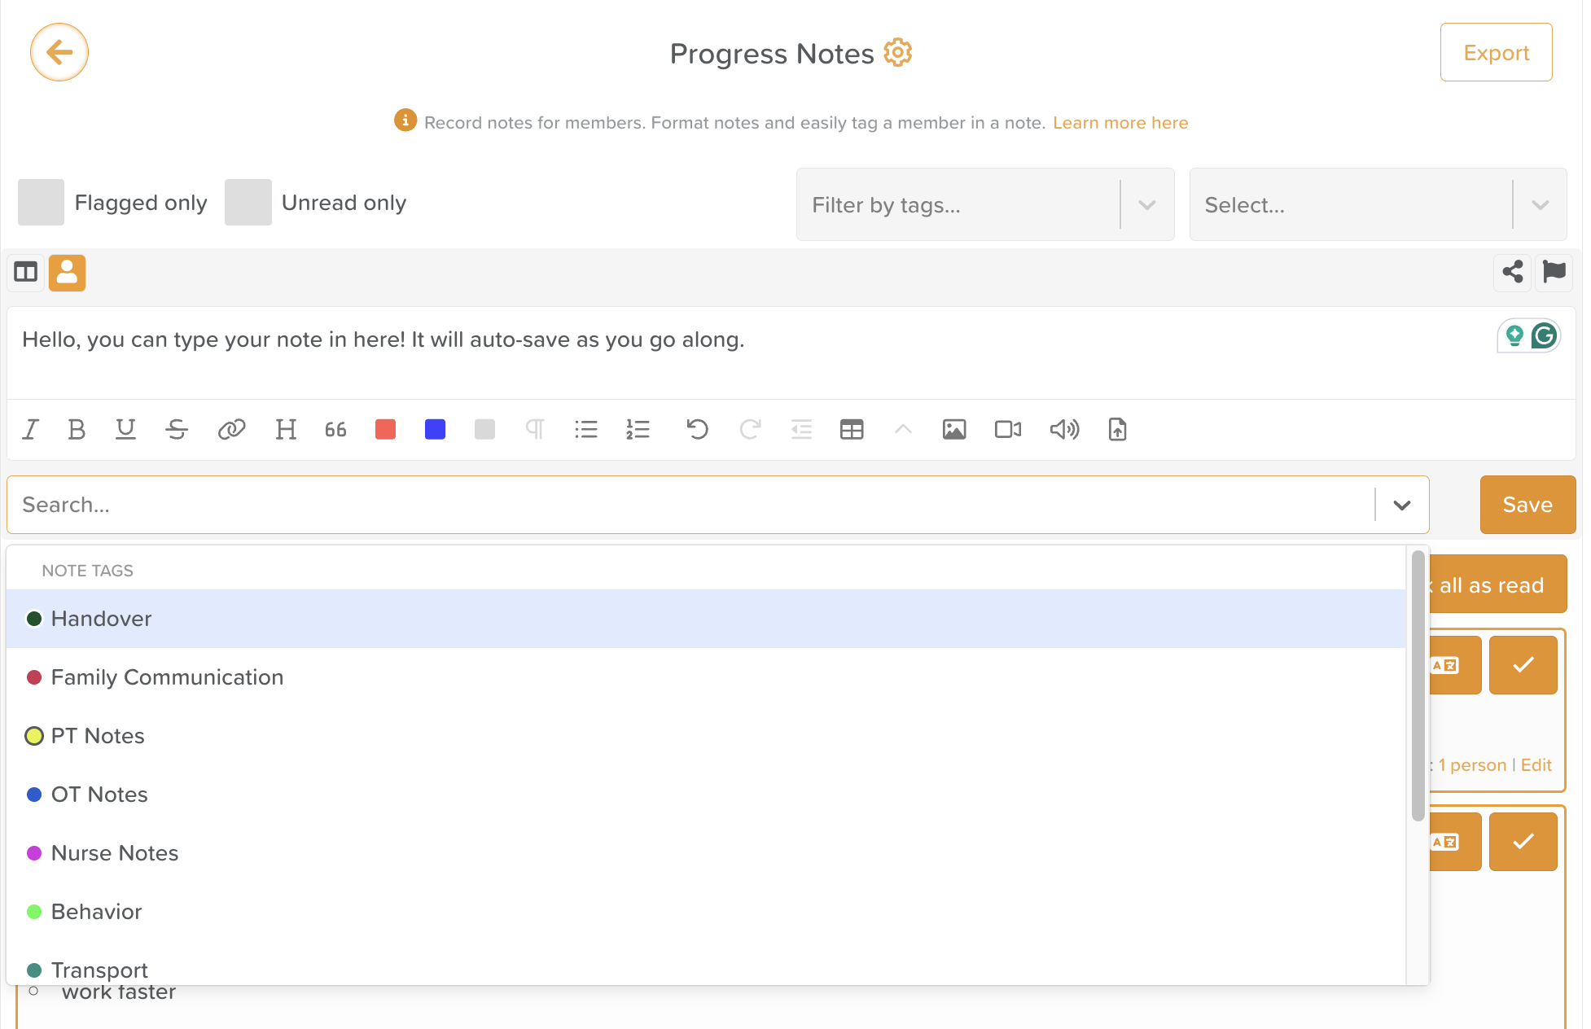Undo the last edit
The image size is (1591, 1029).
point(697,429)
